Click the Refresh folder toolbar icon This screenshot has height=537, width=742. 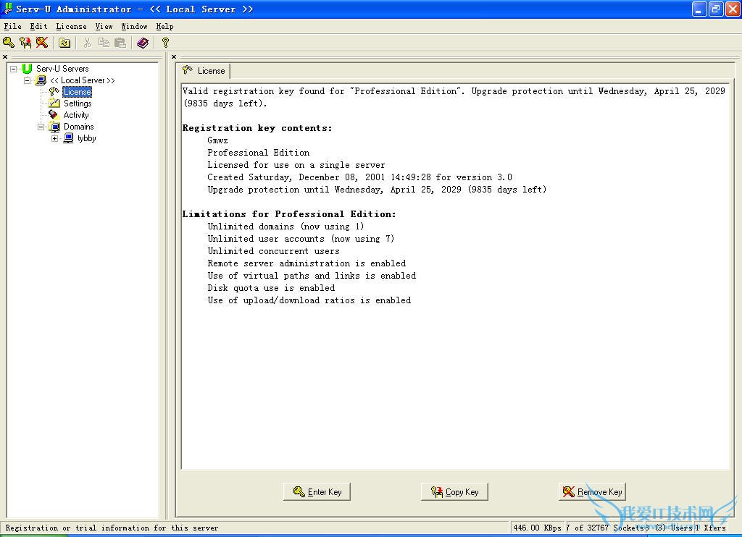pyautogui.click(x=64, y=43)
